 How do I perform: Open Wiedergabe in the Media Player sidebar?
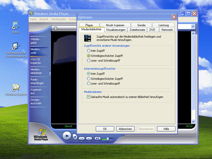pos(39,41)
